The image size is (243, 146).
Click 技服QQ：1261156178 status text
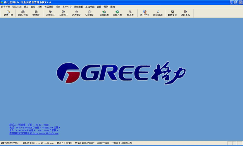122,143
